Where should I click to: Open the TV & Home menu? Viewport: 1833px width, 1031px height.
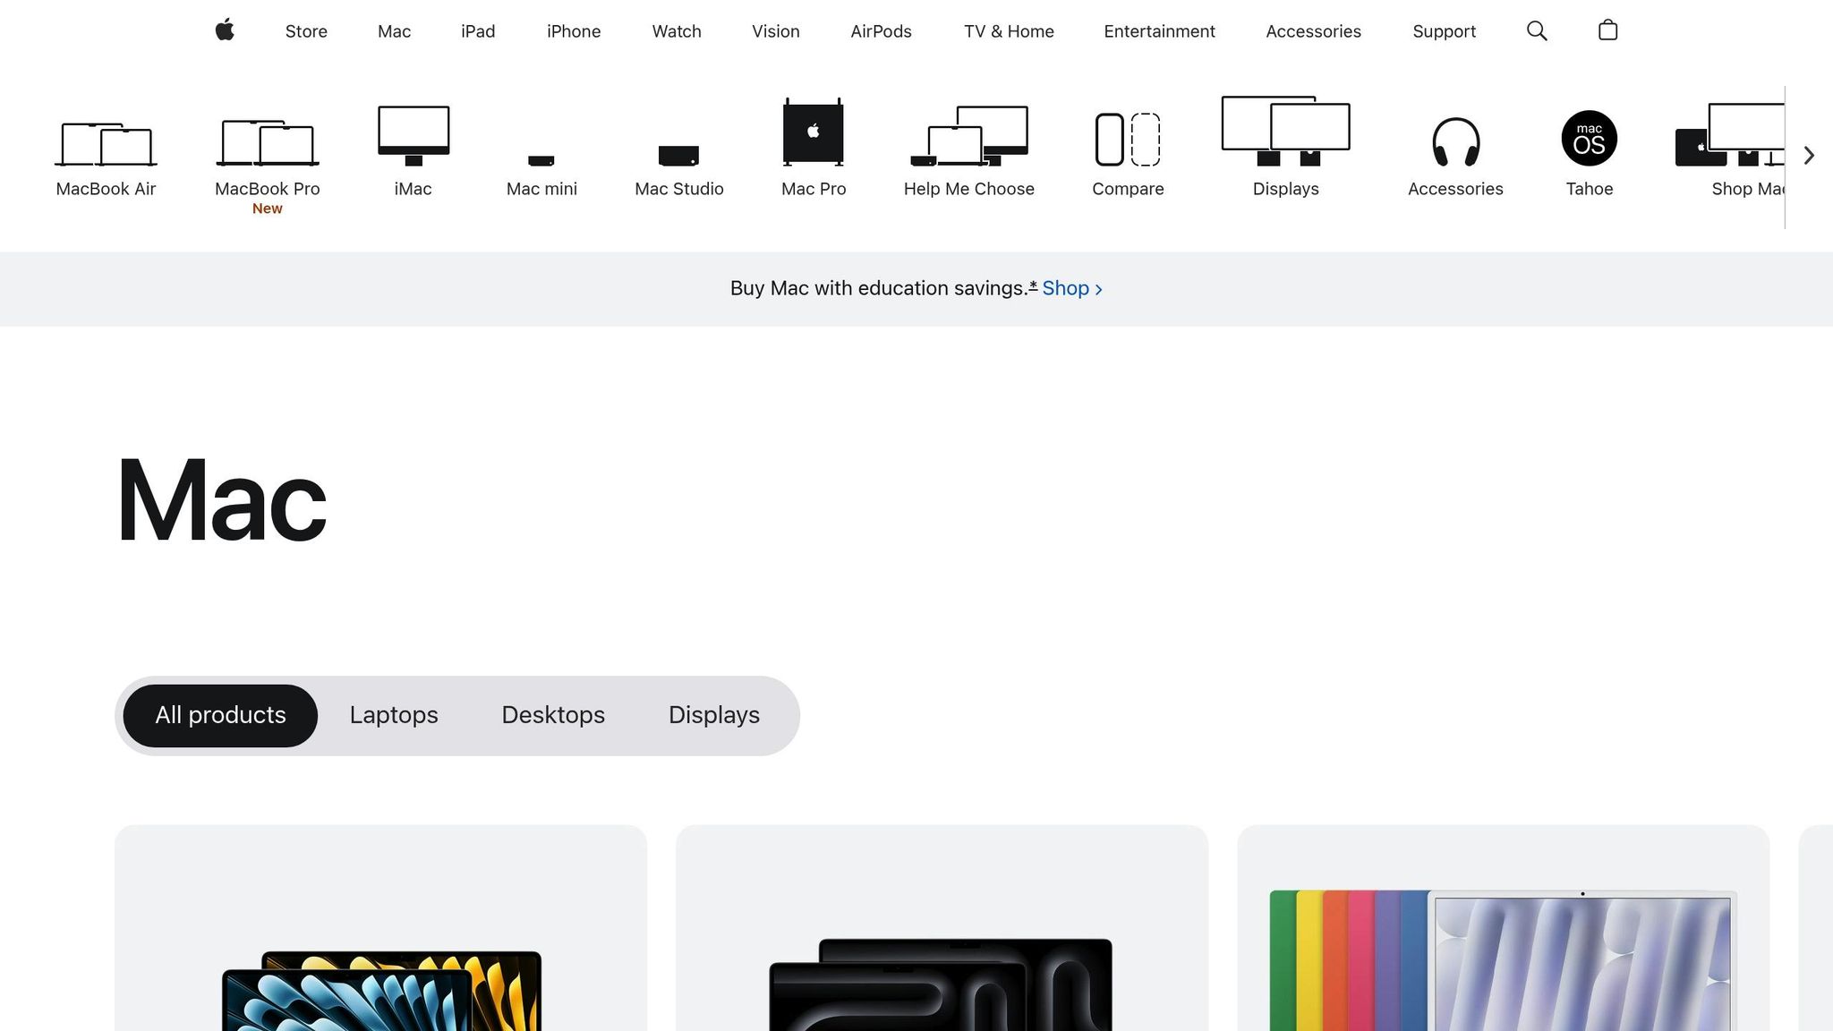[x=1009, y=31]
